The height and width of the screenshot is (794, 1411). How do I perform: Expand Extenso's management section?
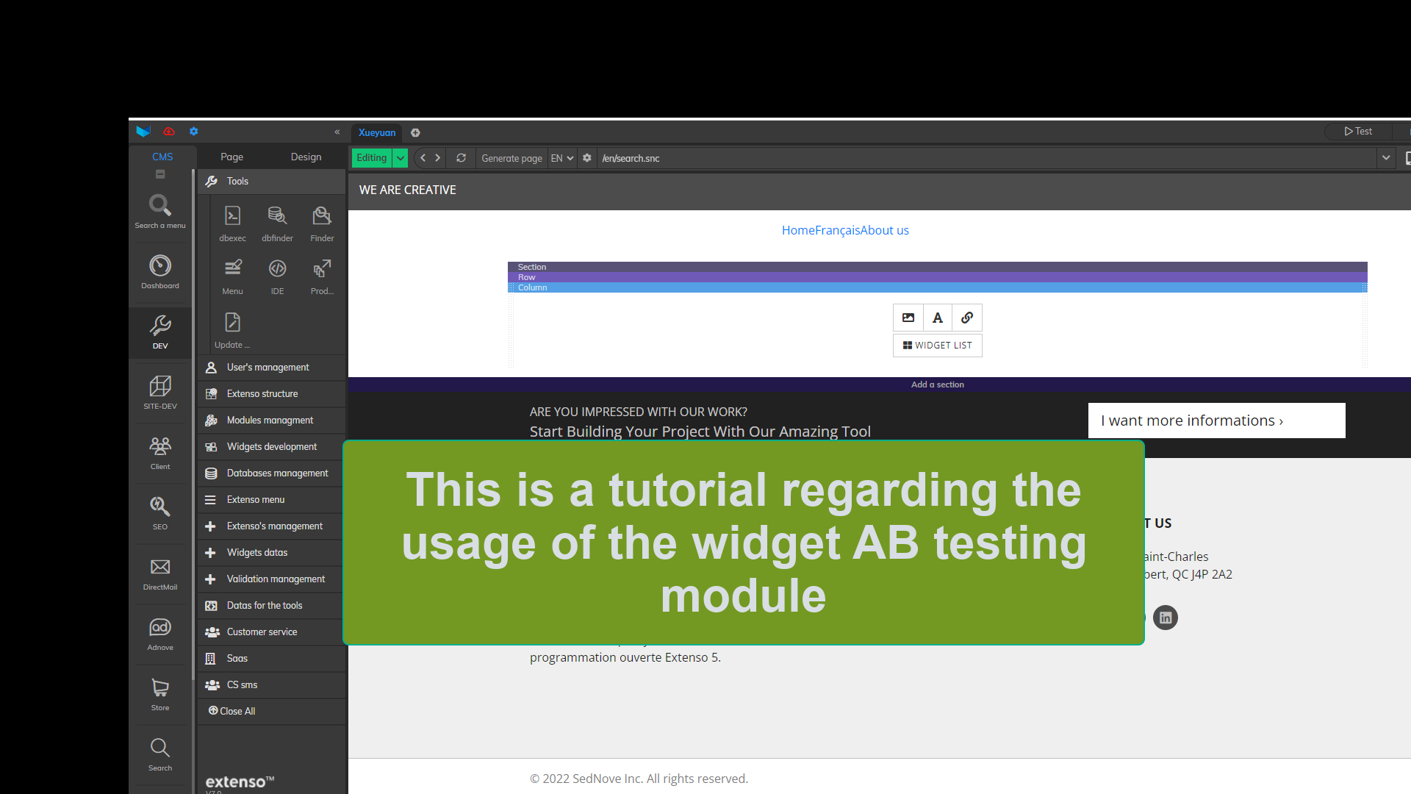pos(271,526)
